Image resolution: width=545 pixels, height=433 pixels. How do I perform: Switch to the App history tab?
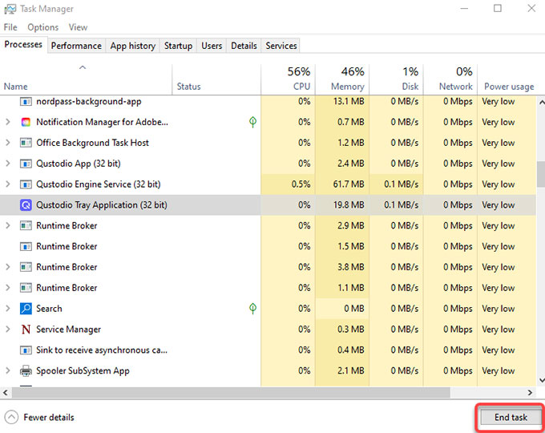point(133,46)
